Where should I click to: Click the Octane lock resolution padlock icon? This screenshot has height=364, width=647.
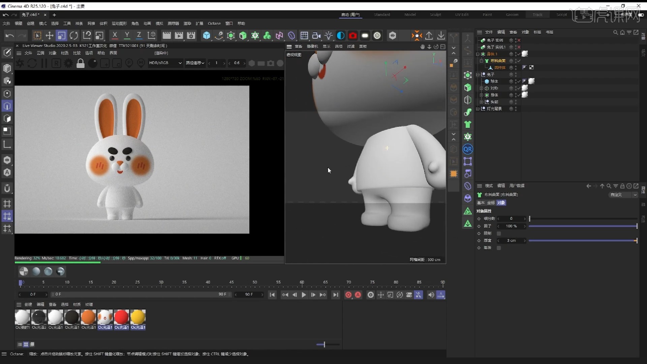coord(81,63)
